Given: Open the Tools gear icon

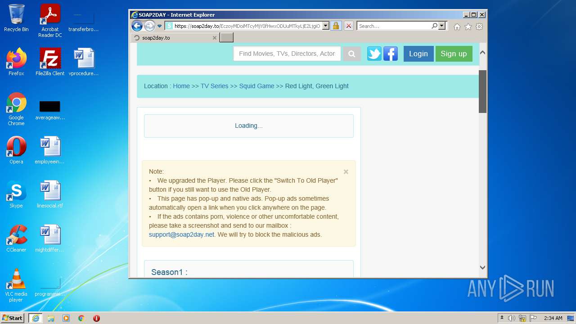Looking at the screenshot, I should coord(479,27).
